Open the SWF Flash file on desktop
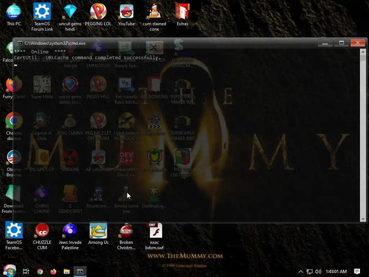369x277 pixels. (154, 236)
